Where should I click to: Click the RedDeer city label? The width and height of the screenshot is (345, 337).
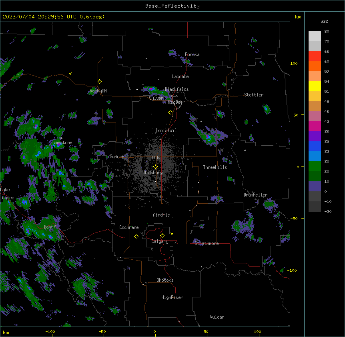176,102
